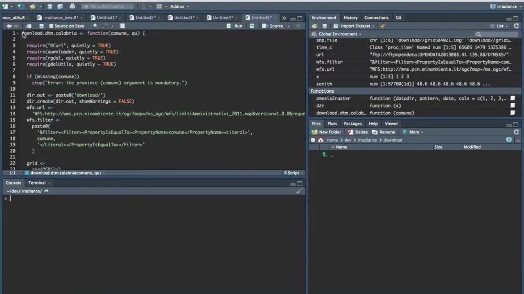Screen dimensions: 524x294
Task: Click the workspace panes grid icon
Action: 159,7
